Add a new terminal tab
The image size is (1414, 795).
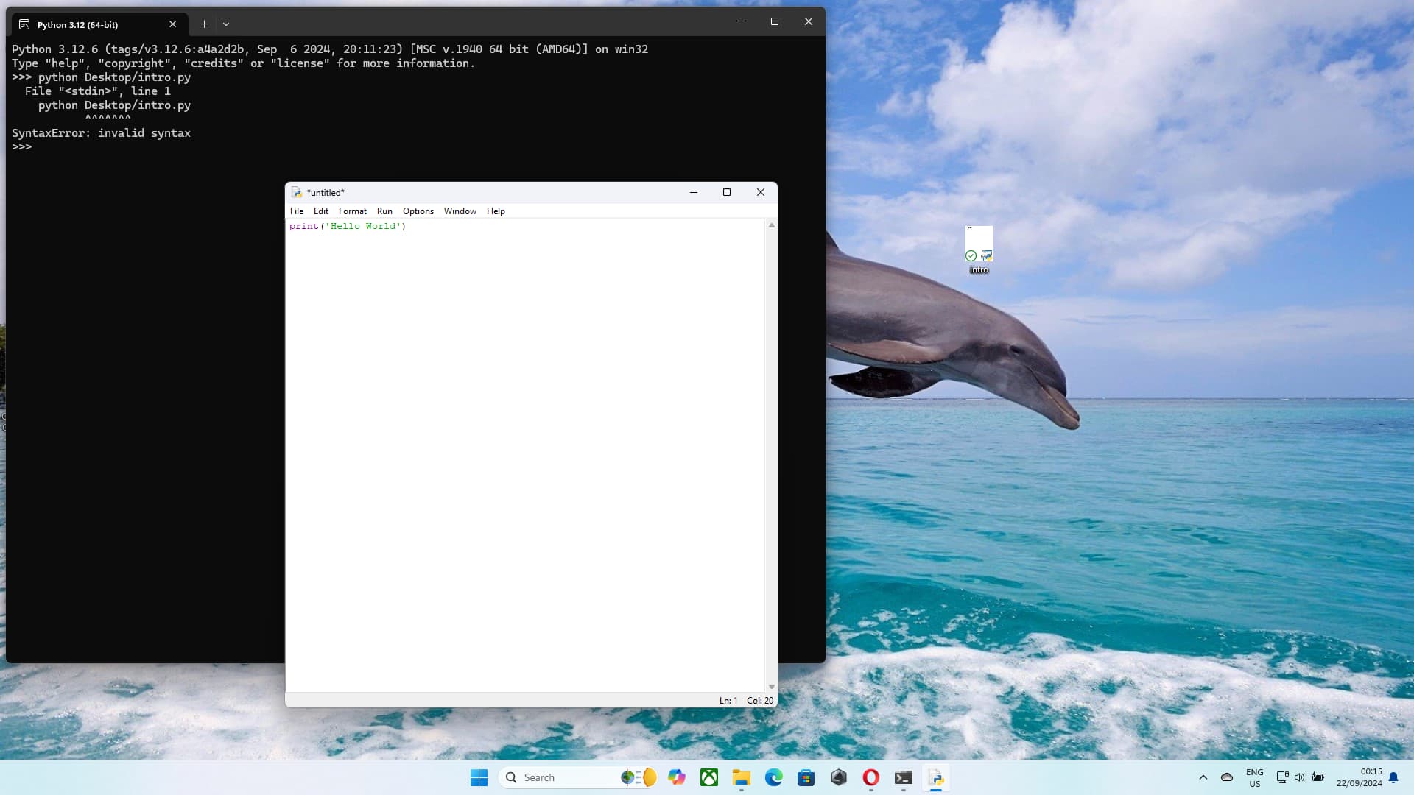[204, 24]
